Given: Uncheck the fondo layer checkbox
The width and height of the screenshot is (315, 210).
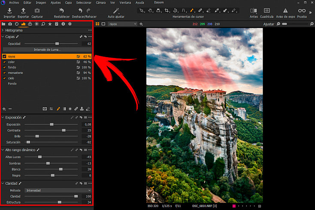Looking at the screenshot, I should [x=4, y=67].
